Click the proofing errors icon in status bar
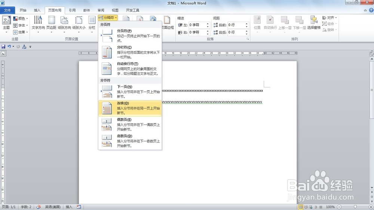Viewport: 374px width, 210px height. click(39, 207)
